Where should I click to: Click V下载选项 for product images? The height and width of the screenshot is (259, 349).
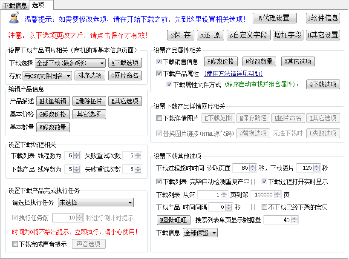125,63
